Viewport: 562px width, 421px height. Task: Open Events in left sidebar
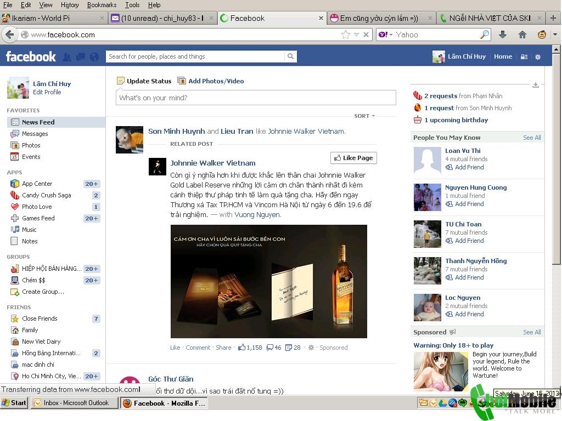(31, 157)
